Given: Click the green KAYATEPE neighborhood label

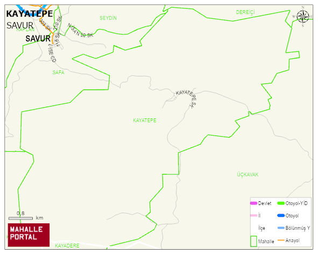Looking at the screenshot, I should click(145, 121).
